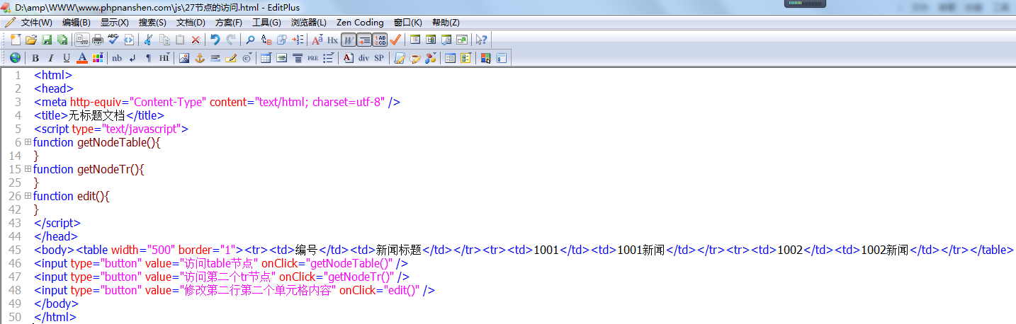
Task: Click the Paste clipboard icon
Action: [180, 40]
